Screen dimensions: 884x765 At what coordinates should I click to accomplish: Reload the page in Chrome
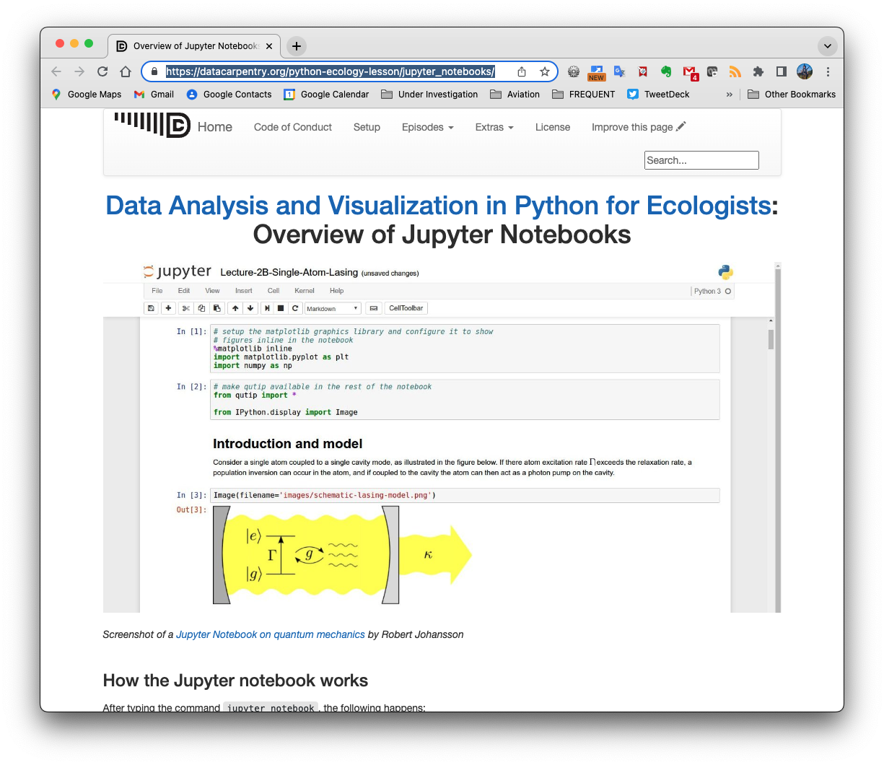coord(102,71)
